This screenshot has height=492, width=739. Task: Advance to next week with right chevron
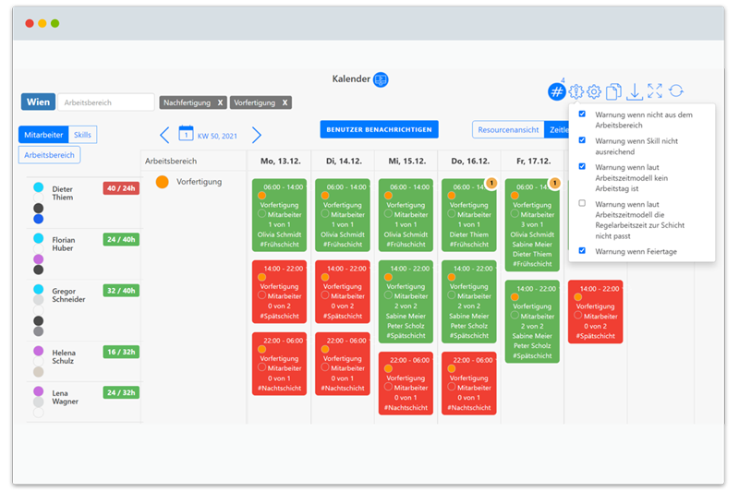(x=257, y=136)
